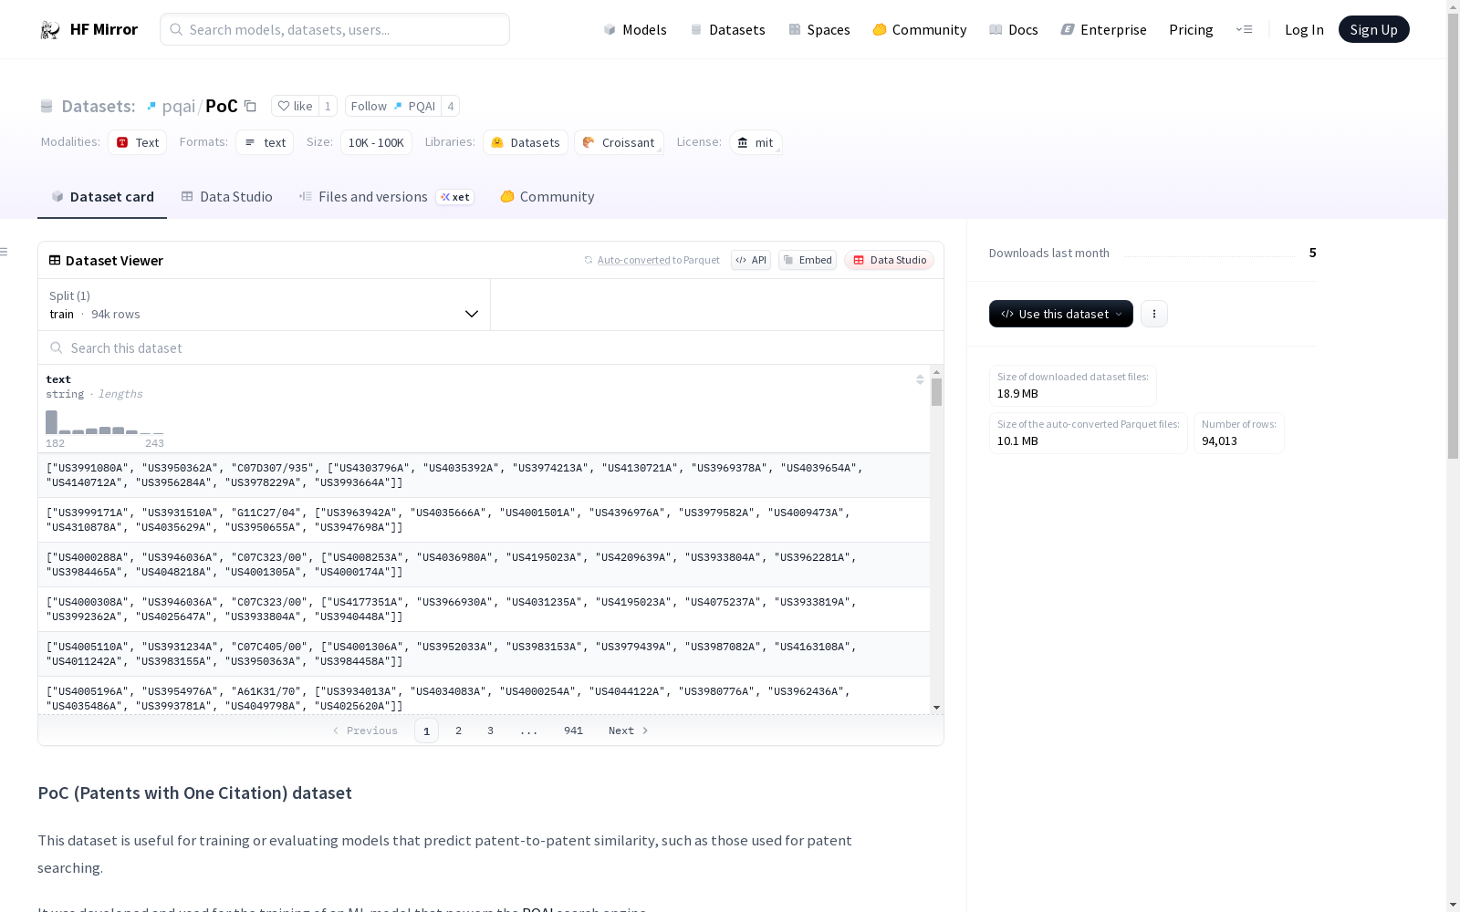Select the row starting with US3999171A
The height and width of the screenshot is (912, 1460).
[484, 520]
